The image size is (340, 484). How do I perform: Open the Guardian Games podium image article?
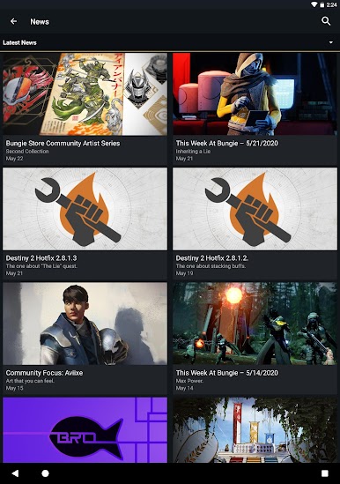tap(255, 430)
